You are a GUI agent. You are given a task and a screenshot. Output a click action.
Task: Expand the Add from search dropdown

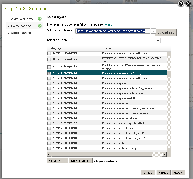pyautogui.click(x=158, y=41)
